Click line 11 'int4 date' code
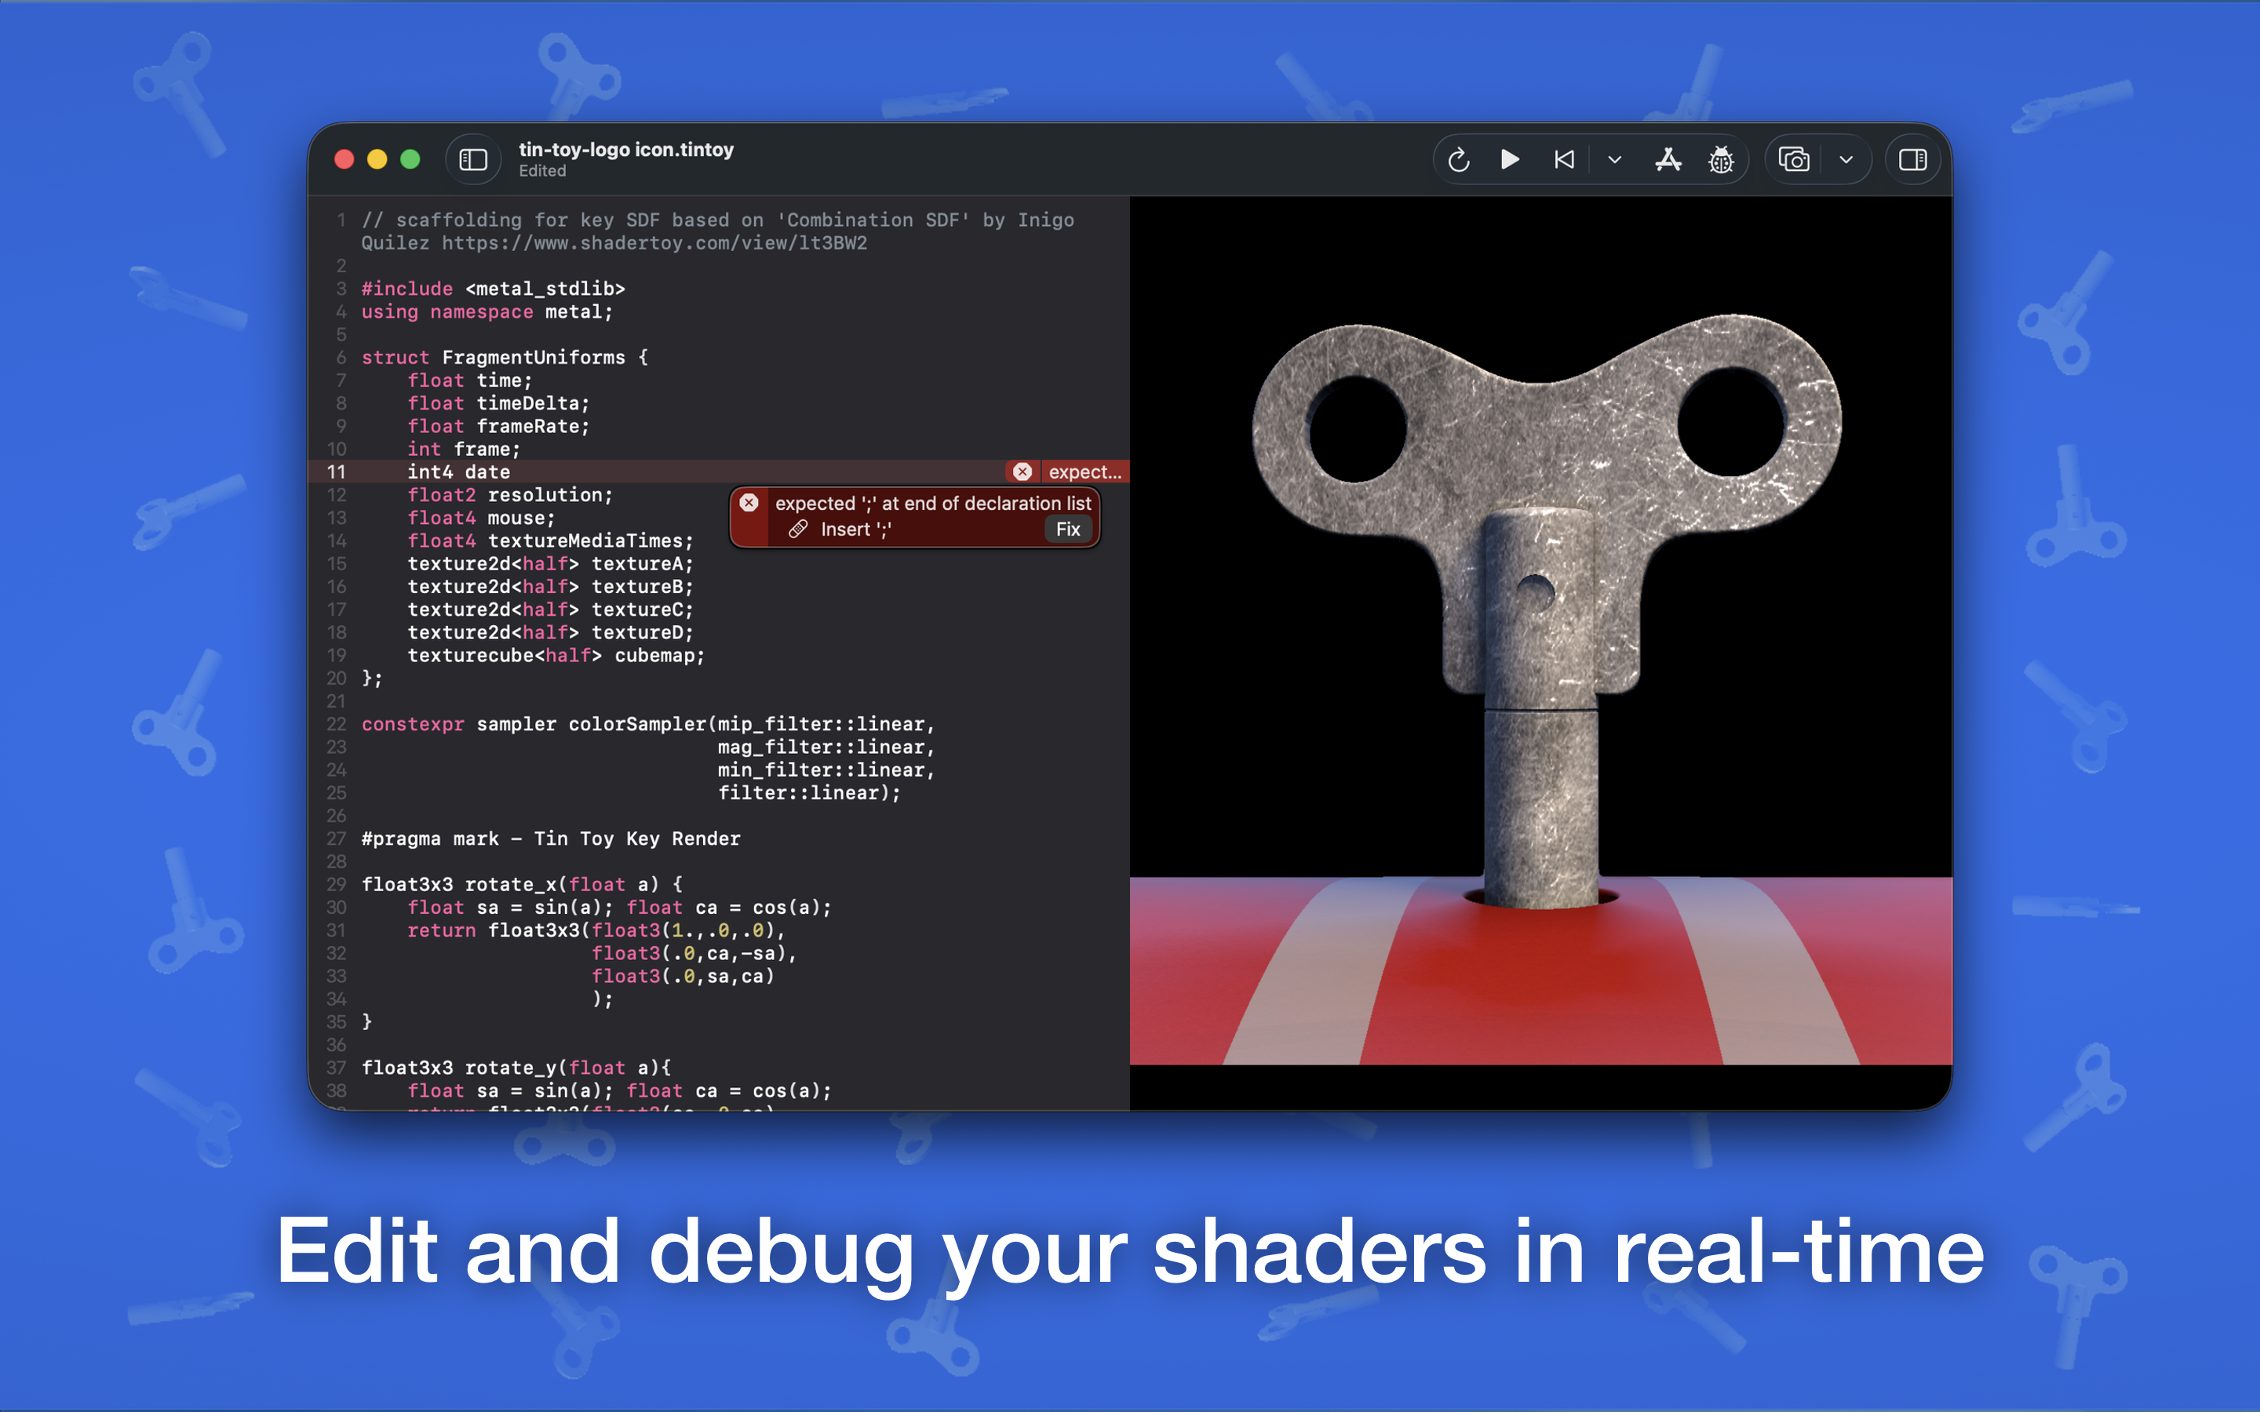Image resolution: width=2260 pixels, height=1412 pixels. (458, 471)
